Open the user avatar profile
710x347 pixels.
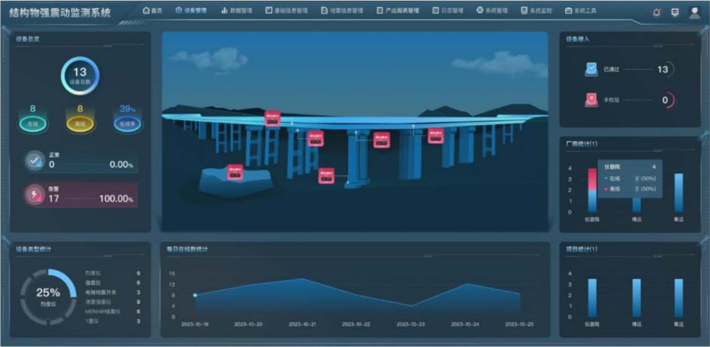click(694, 12)
